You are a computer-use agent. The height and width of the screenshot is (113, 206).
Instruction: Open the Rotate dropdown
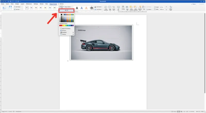coord(149,9)
